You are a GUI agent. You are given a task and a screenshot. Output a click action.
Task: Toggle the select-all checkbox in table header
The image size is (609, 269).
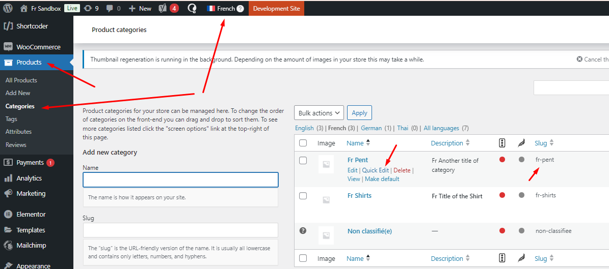[x=303, y=143]
